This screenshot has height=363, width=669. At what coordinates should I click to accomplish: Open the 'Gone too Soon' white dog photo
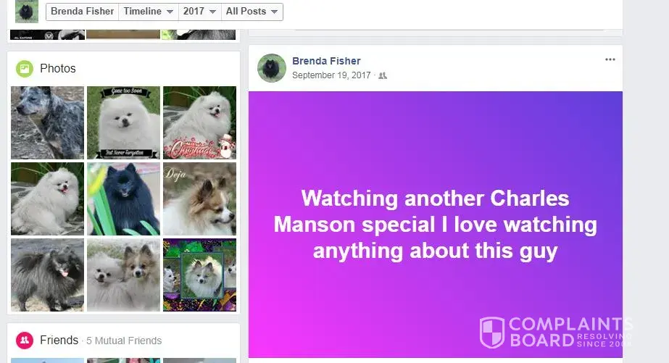pyautogui.click(x=124, y=123)
